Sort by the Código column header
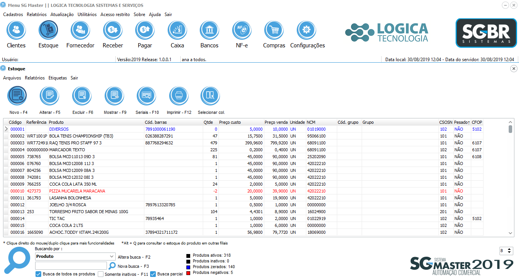 [15, 122]
